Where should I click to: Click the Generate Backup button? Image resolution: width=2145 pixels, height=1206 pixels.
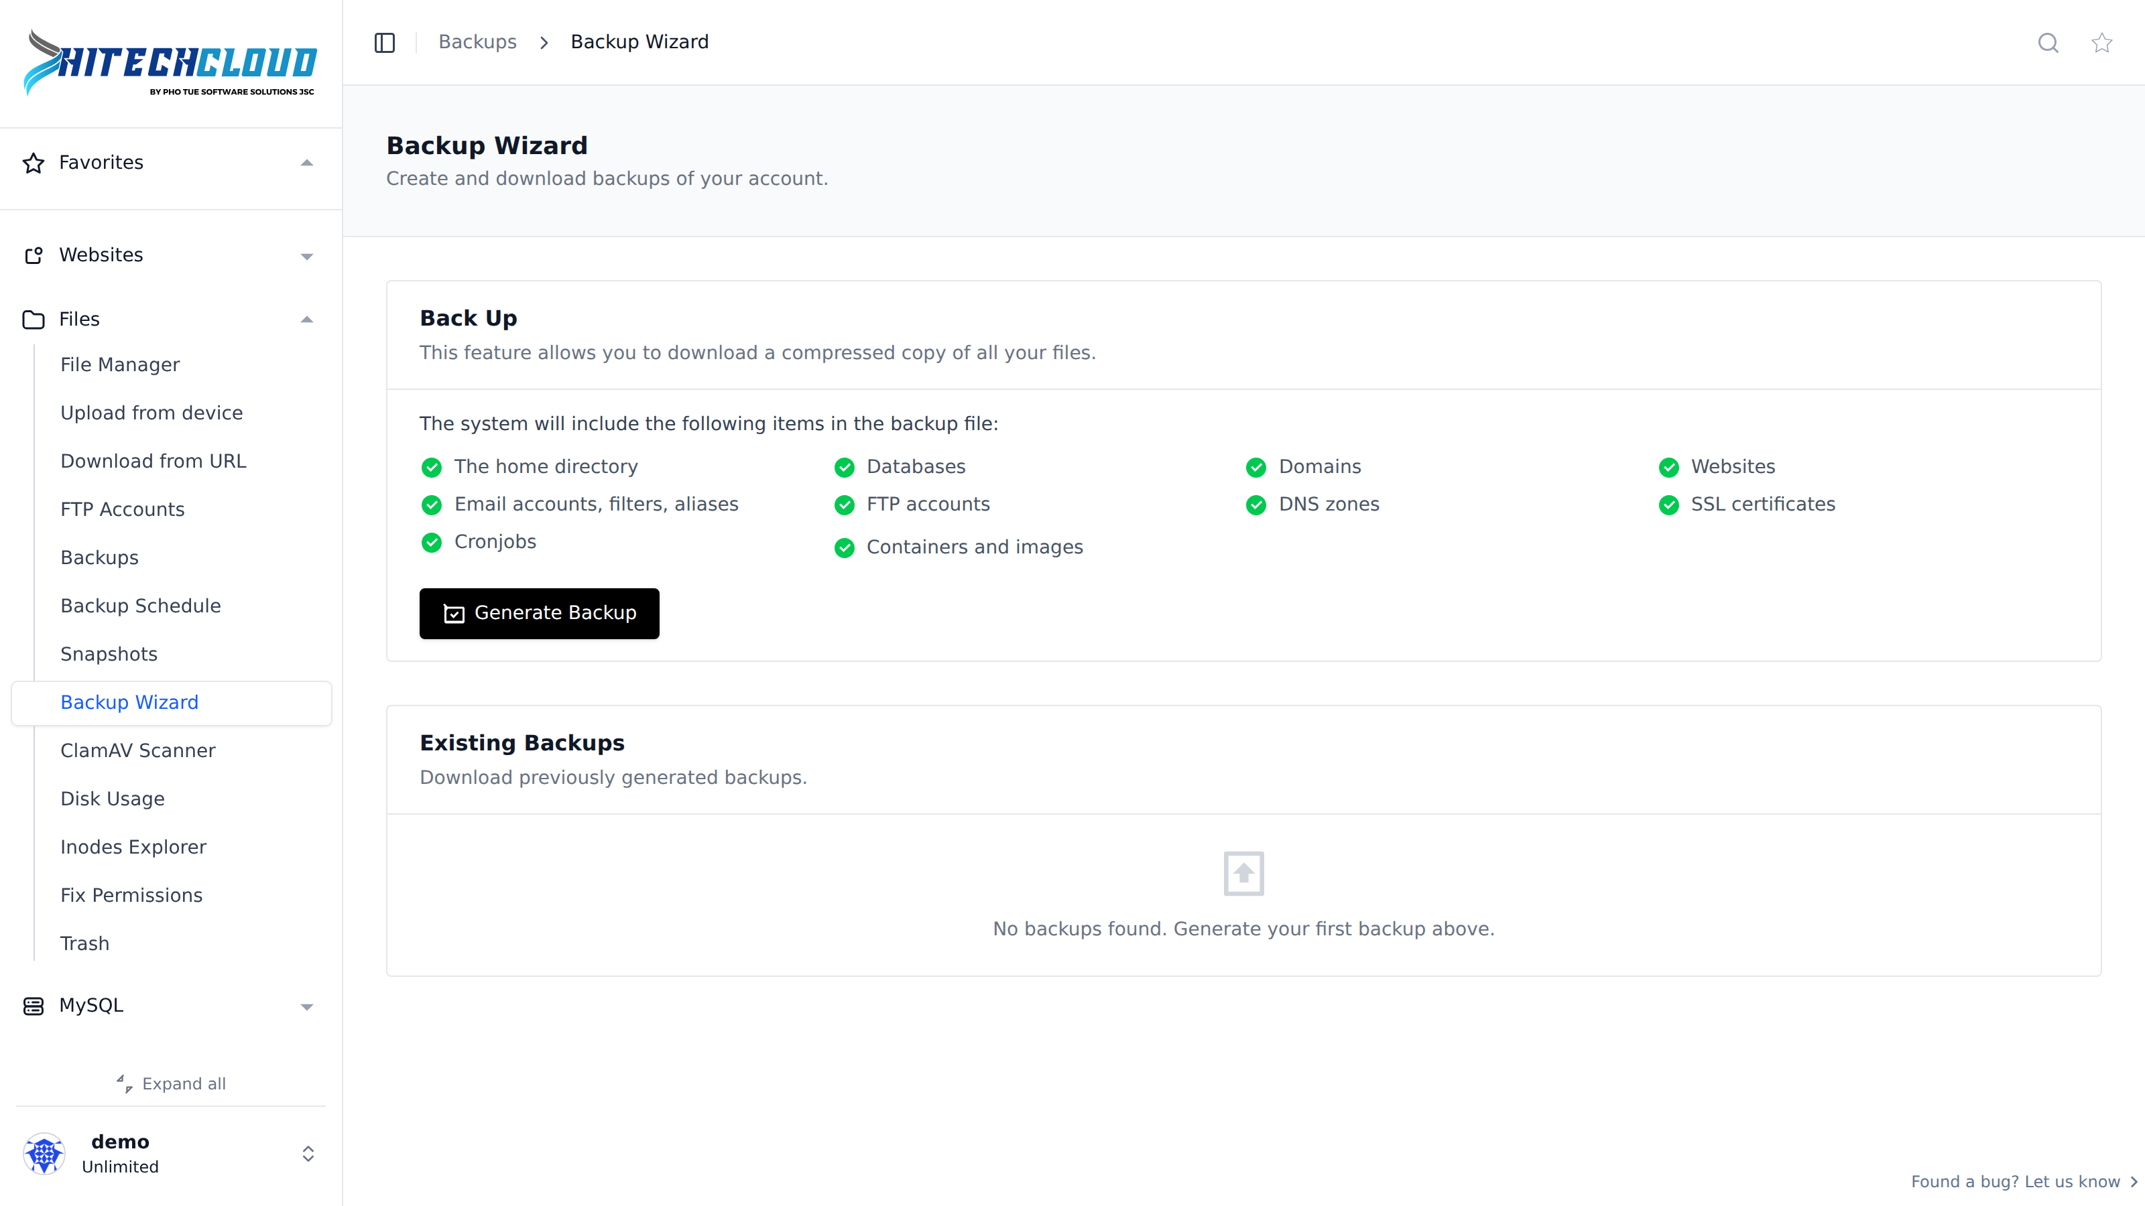pos(539,614)
